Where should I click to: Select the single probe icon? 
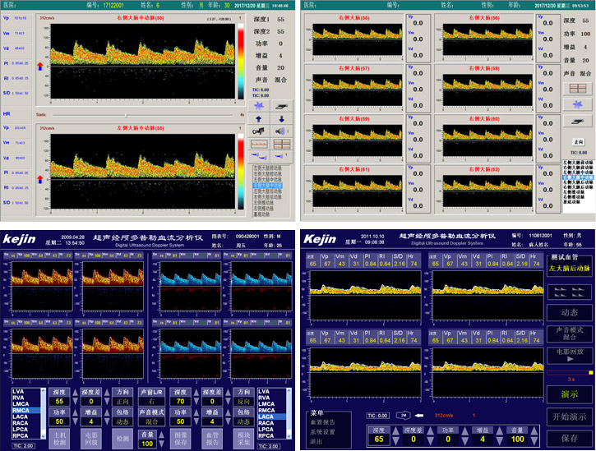[280, 156]
